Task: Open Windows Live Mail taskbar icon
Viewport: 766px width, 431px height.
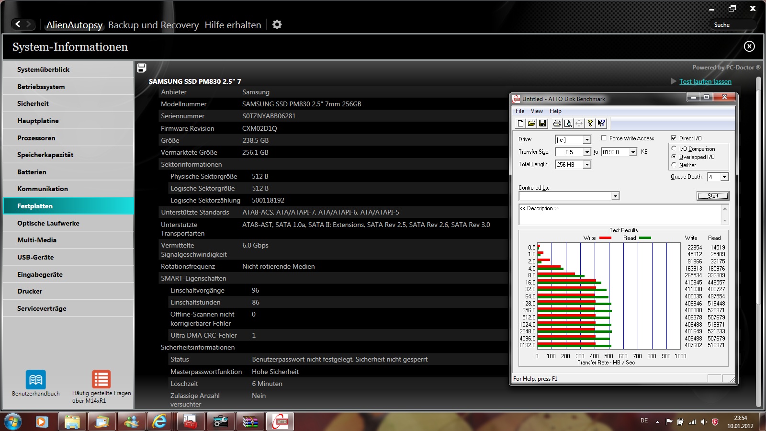Action: pos(102,422)
